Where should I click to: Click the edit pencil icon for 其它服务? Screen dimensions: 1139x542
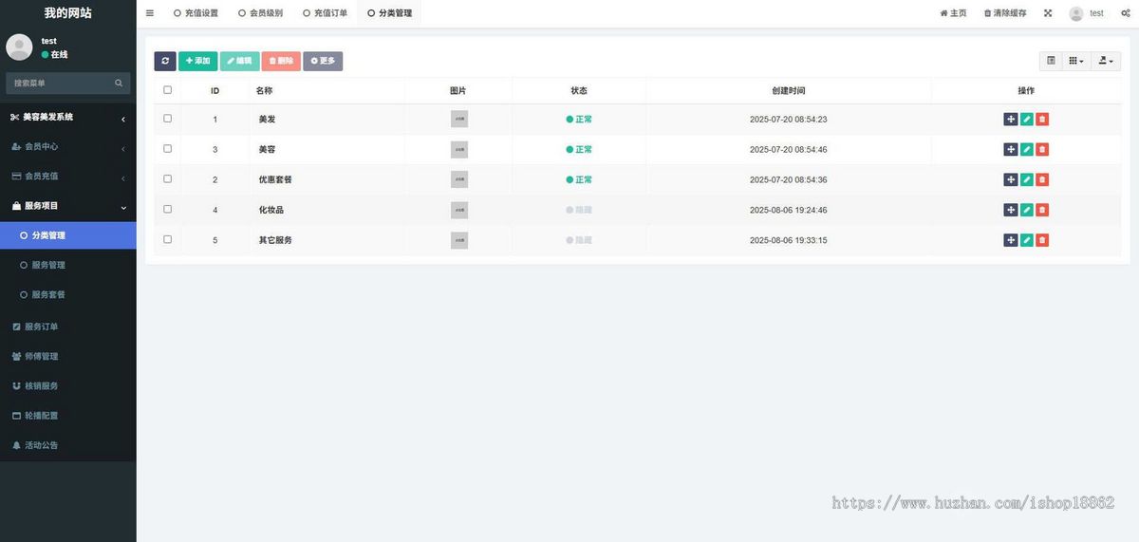[1027, 240]
